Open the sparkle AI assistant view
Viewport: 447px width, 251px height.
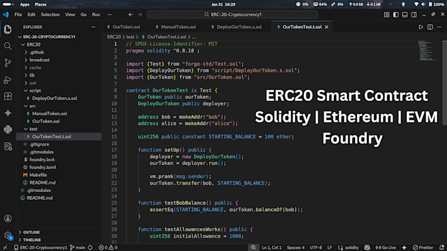[x=8, y=113]
